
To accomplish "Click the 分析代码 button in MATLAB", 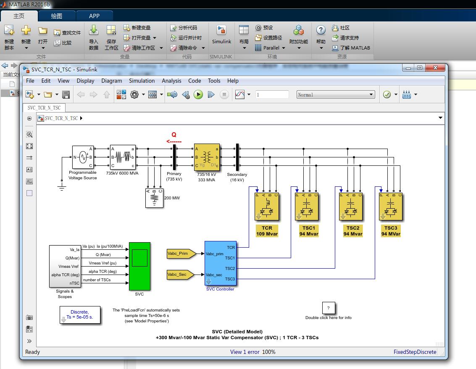I will (x=184, y=28).
